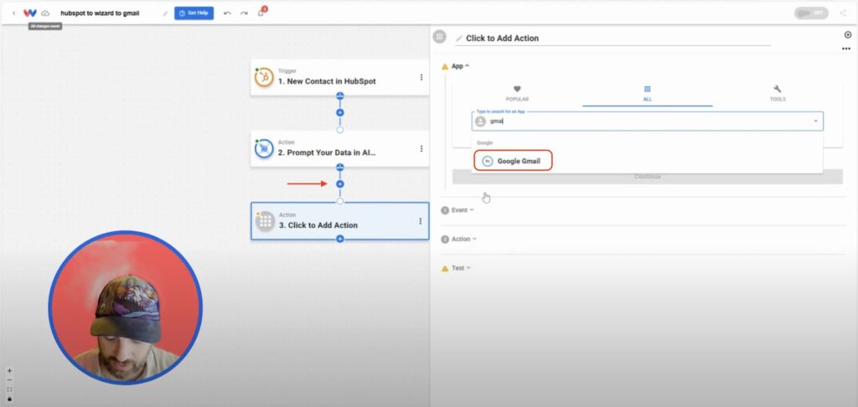Edit workflow name with pencil icon

165,13
